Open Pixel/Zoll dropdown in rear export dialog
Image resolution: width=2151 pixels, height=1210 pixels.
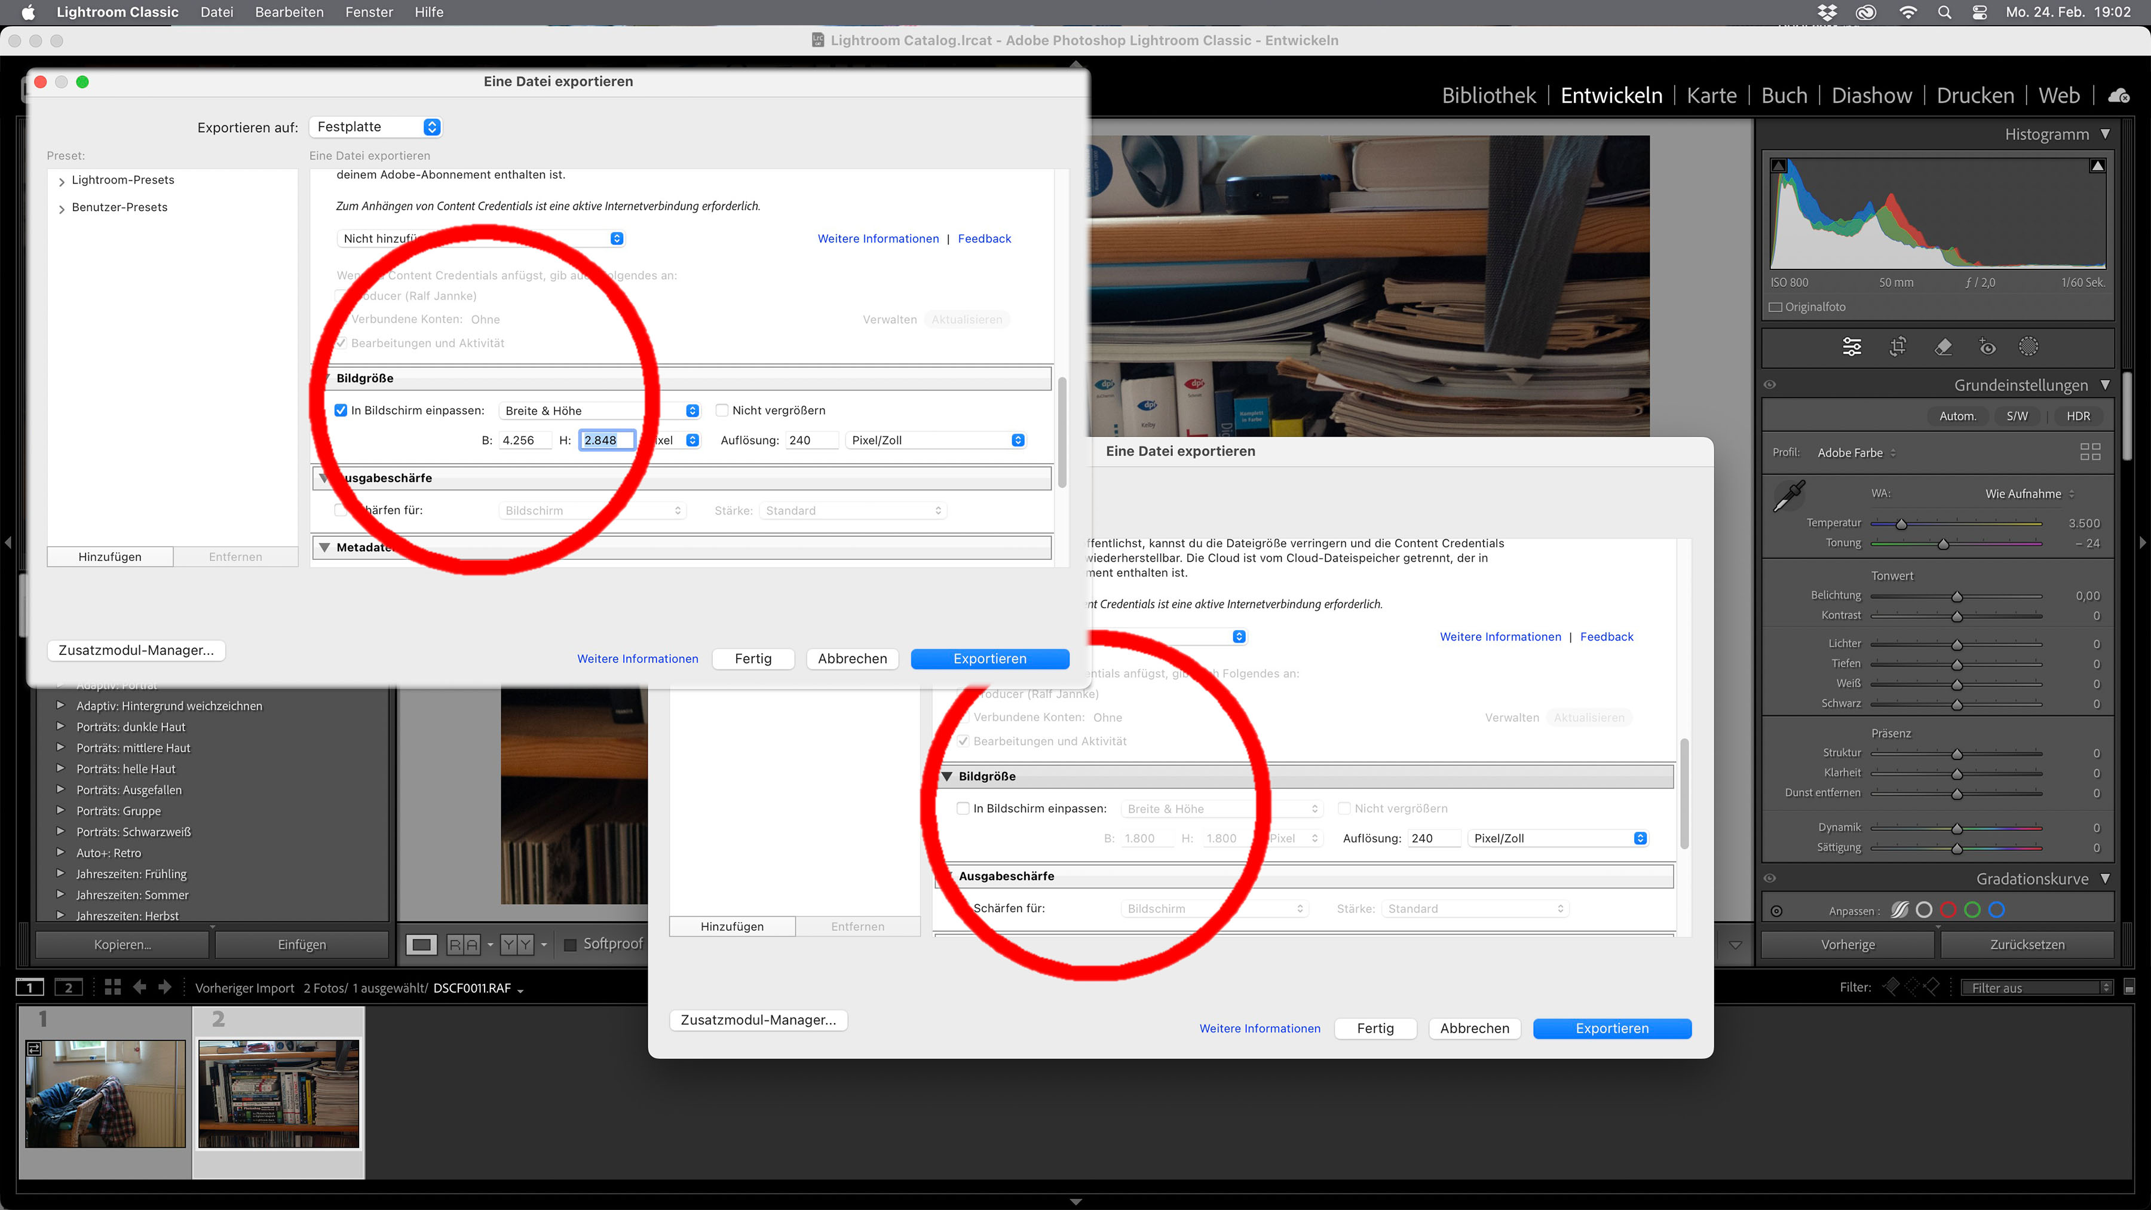pos(1557,838)
